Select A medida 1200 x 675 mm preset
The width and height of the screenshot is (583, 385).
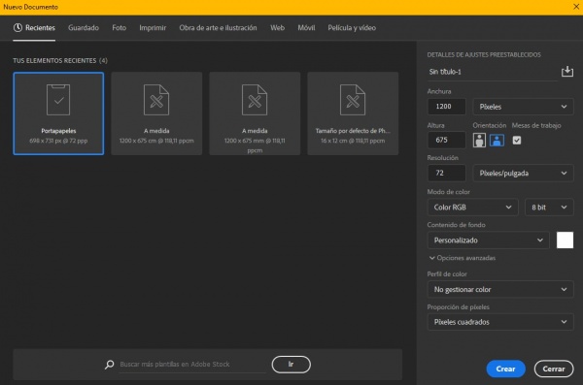[x=255, y=113]
